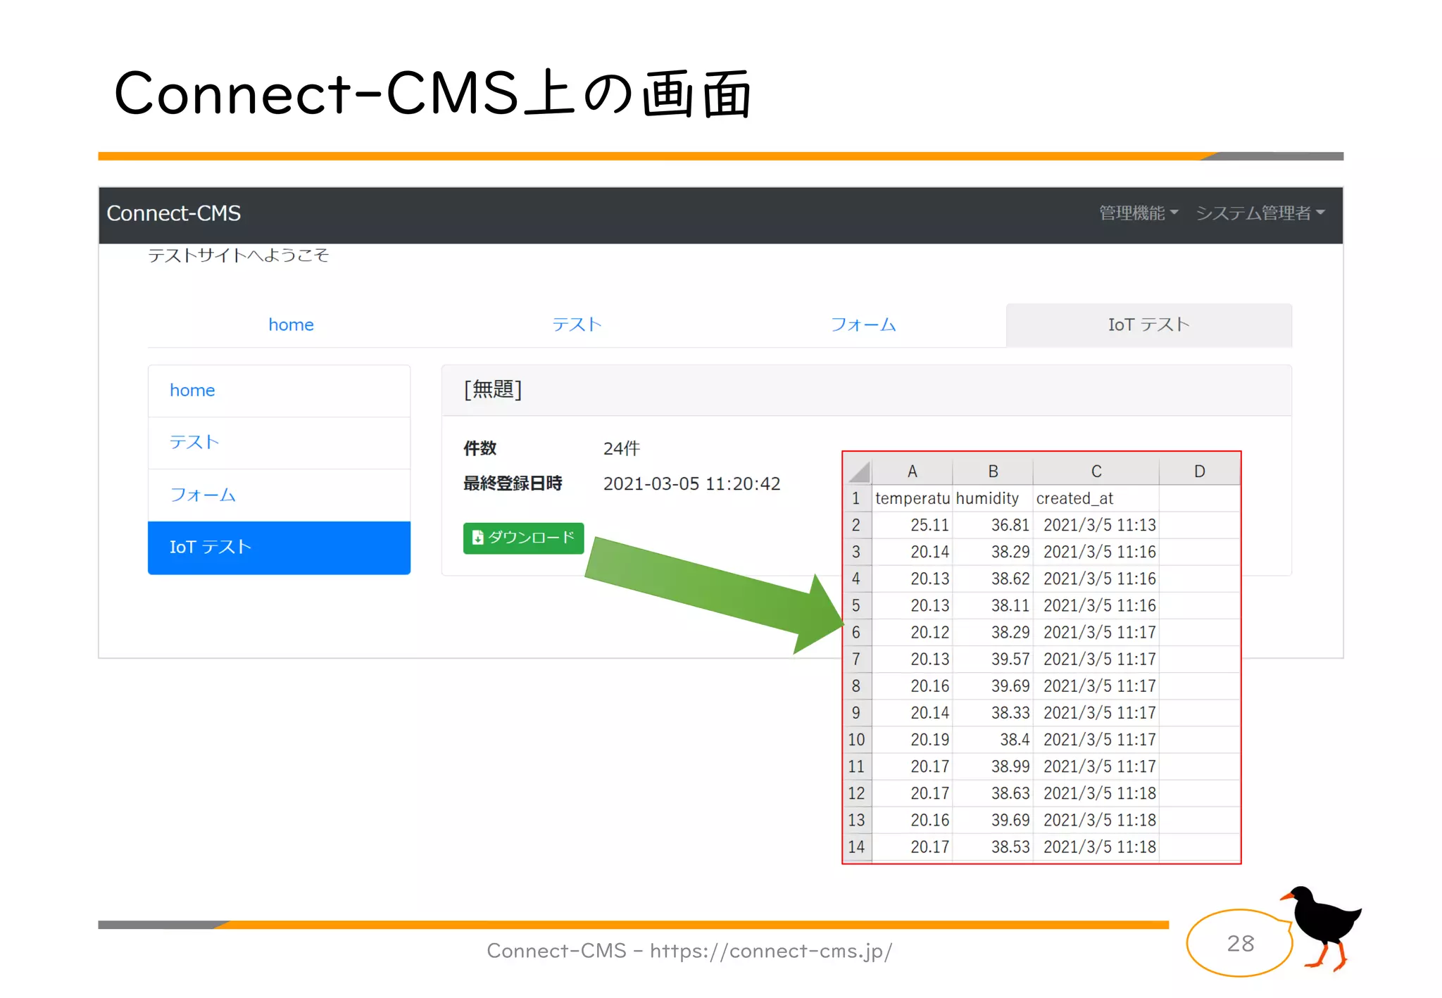The height and width of the screenshot is (998, 1442).
Task: Click the temperature cell 20.12
Action: pyautogui.click(x=913, y=632)
